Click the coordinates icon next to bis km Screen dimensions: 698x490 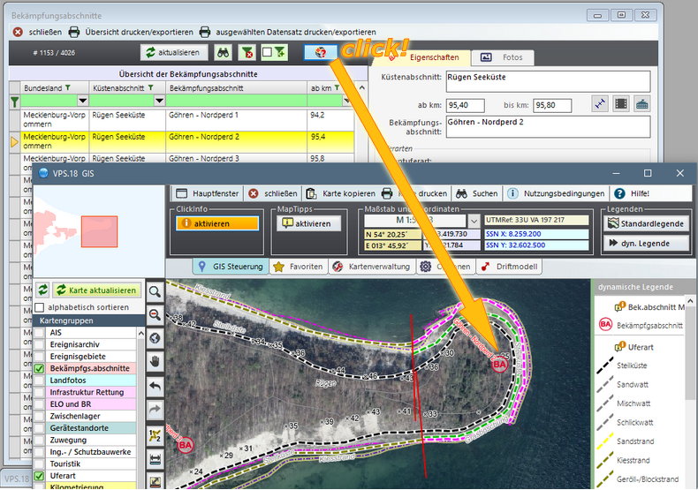tap(600, 104)
